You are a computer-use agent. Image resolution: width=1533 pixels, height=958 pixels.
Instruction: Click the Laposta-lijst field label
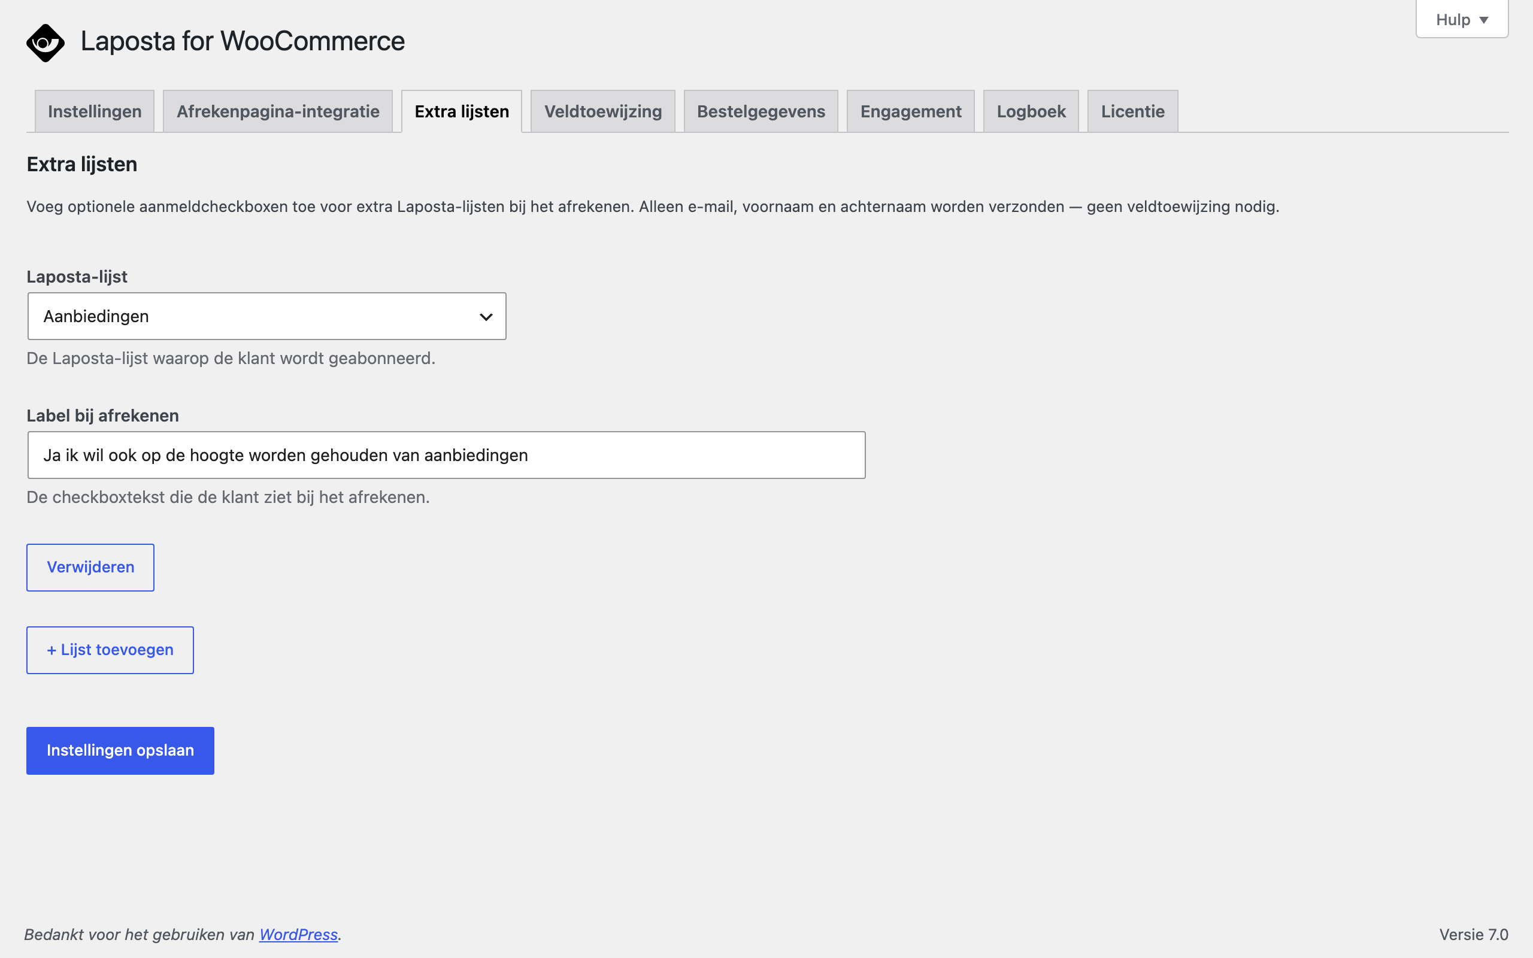77,277
